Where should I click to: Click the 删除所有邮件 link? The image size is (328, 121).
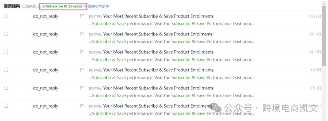(98, 6)
